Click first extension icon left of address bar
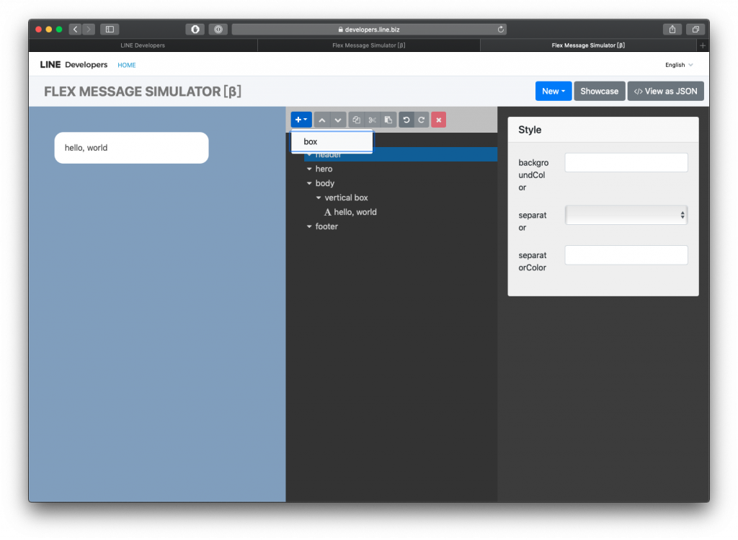This screenshot has height=540, width=738. coord(195,29)
